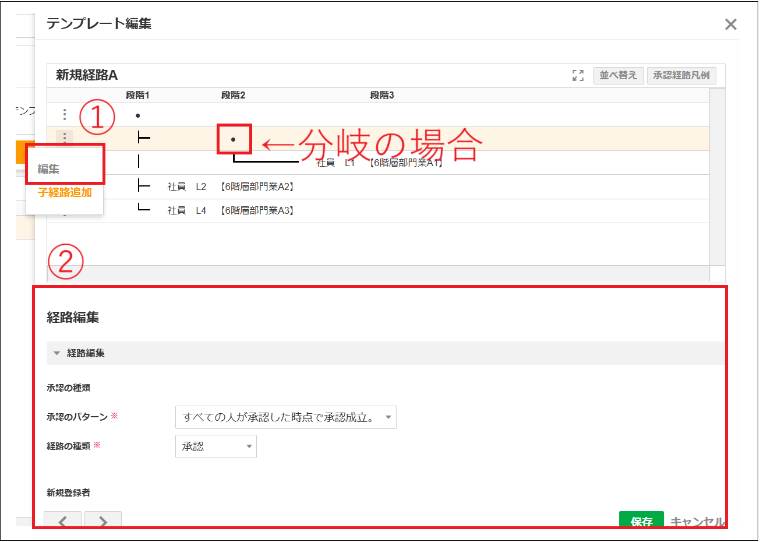
Task: Click the 承認経路凡例 button
Action: pyautogui.click(x=681, y=75)
